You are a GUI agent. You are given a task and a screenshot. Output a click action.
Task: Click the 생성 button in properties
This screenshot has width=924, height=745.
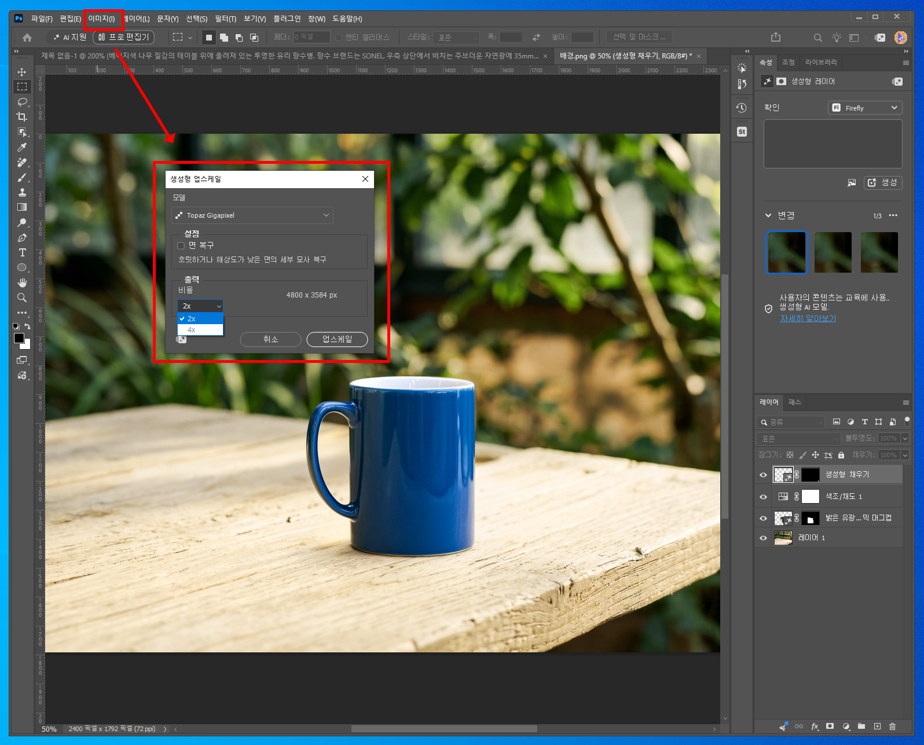pyautogui.click(x=883, y=183)
